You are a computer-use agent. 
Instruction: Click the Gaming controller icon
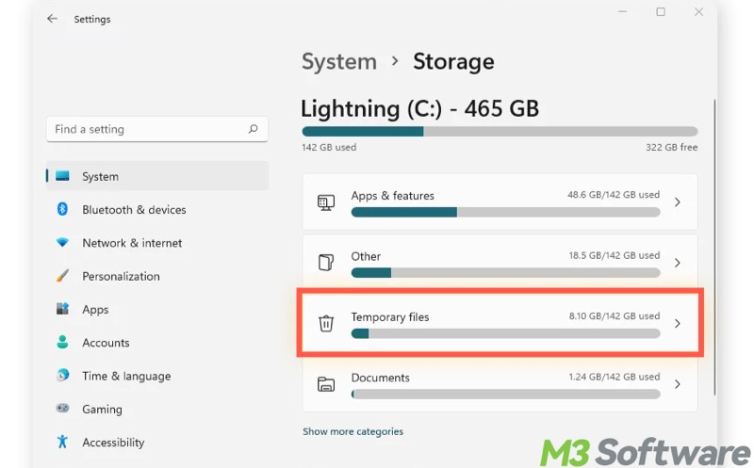pos(62,409)
